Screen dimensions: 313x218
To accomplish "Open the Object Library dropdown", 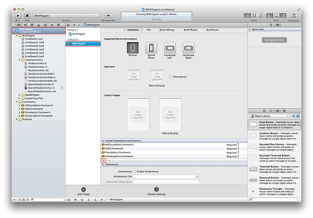I will coord(269,116).
